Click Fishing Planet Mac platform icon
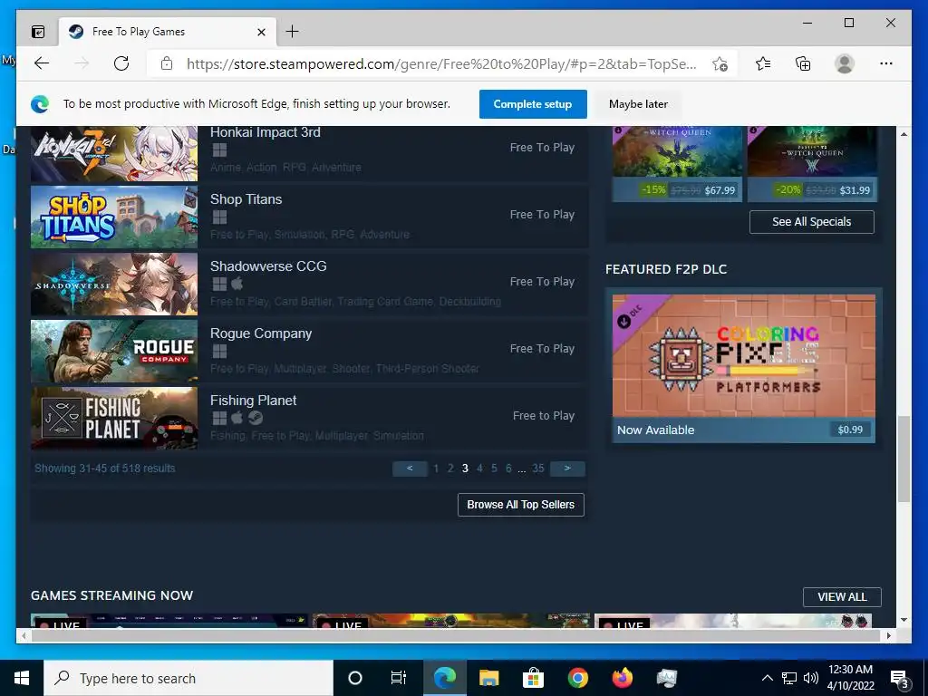The width and height of the screenshot is (928, 696). point(237,419)
